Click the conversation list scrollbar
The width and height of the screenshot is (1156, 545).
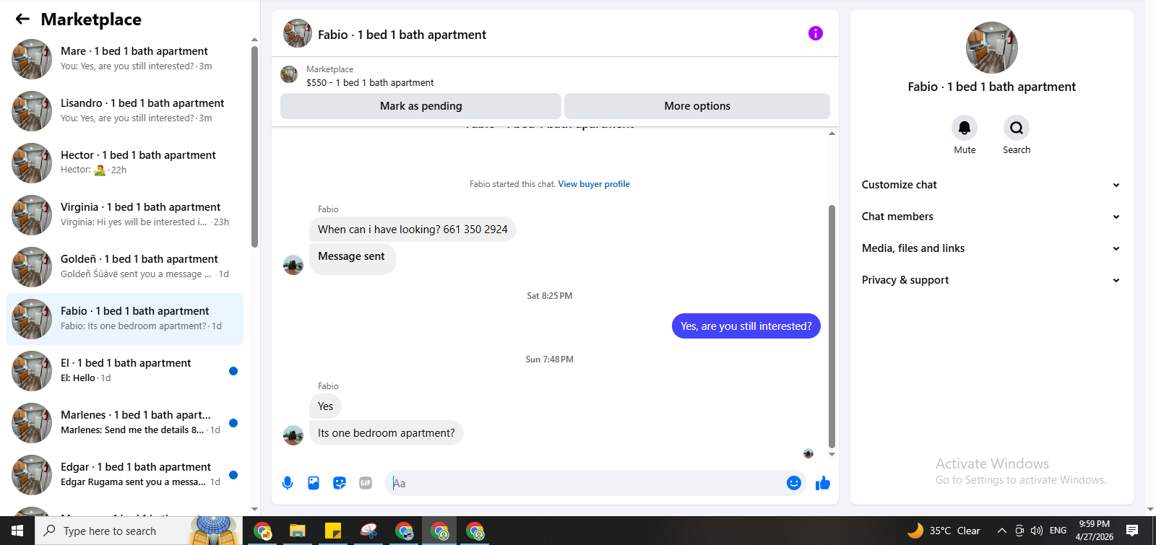click(254, 147)
